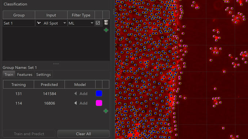Toggle the Set 1 enabled checkbox
This screenshot has height=139, width=248.
(x=98, y=23)
